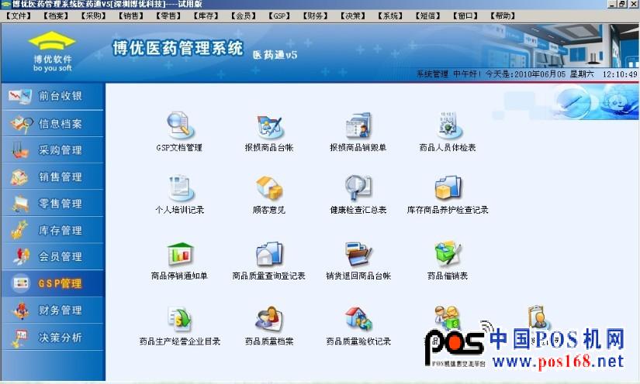The width and height of the screenshot is (640, 384).
Task: Open 销货退回商品台帐 icon
Action: coord(358,255)
